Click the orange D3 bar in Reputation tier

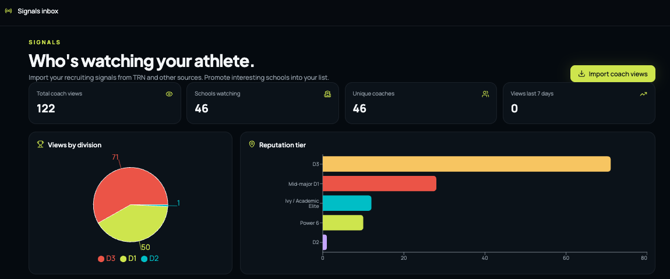467,164
